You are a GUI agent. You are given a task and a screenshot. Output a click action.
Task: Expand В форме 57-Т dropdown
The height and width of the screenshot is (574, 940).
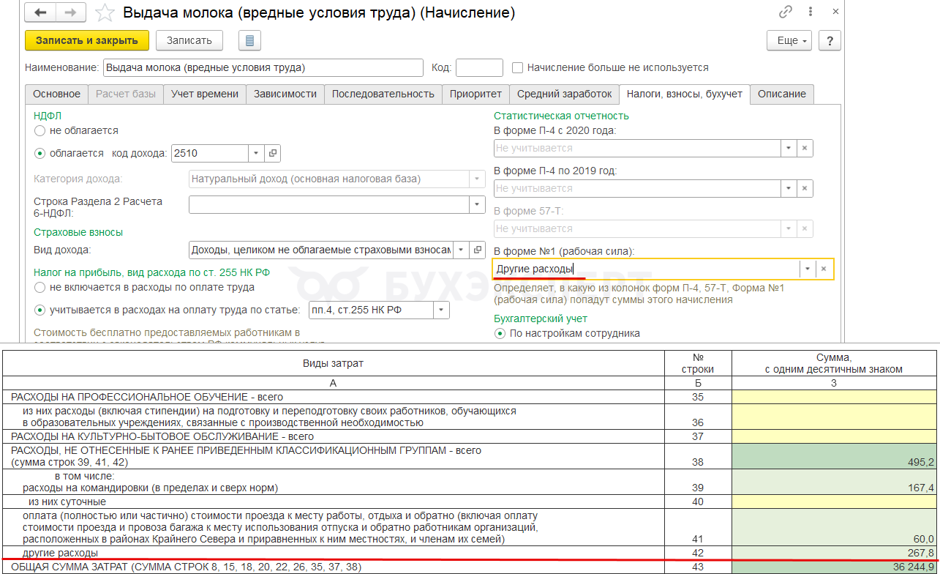pos(789,228)
